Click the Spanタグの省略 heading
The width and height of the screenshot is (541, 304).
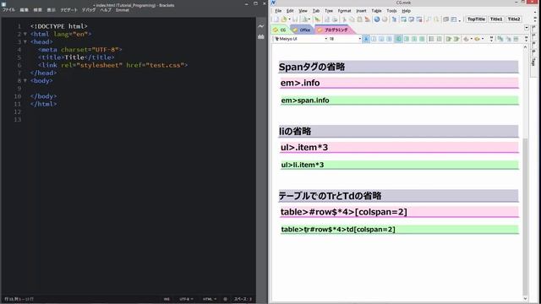click(398, 67)
